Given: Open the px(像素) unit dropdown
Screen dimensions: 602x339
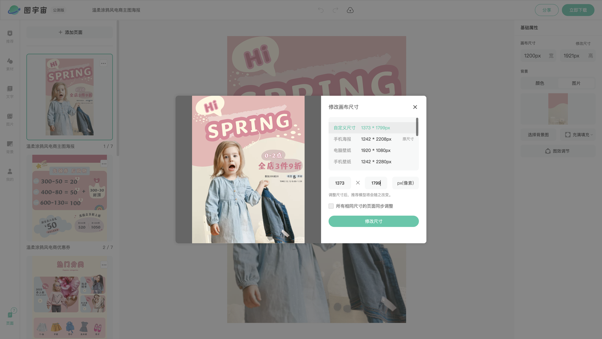Looking at the screenshot, I should (x=405, y=183).
